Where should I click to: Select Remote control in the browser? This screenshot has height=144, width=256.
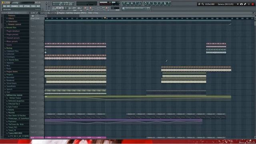click(14, 24)
